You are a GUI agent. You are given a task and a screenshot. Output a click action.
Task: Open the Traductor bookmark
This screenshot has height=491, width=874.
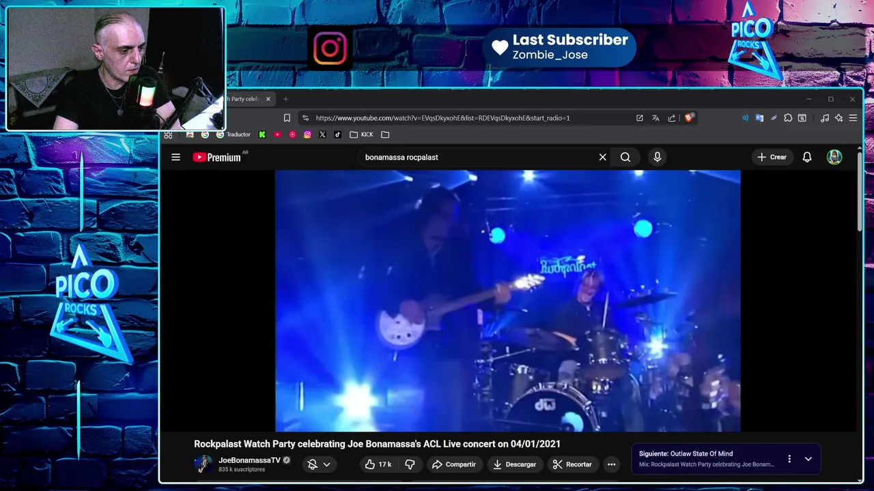point(234,134)
